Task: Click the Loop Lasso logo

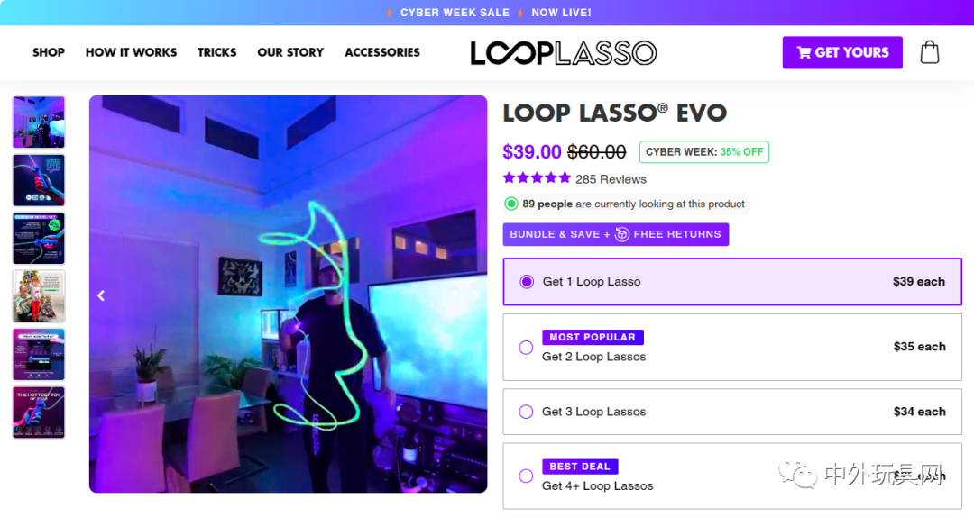Action: click(x=563, y=53)
